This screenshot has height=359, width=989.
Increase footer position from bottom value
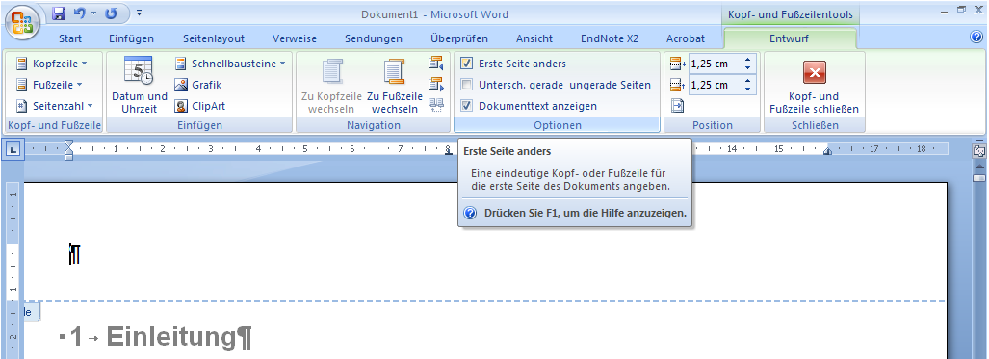click(x=748, y=82)
